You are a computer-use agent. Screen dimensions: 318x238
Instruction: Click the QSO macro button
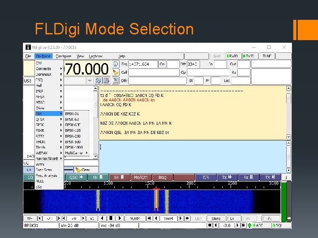[x=76, y=177]
